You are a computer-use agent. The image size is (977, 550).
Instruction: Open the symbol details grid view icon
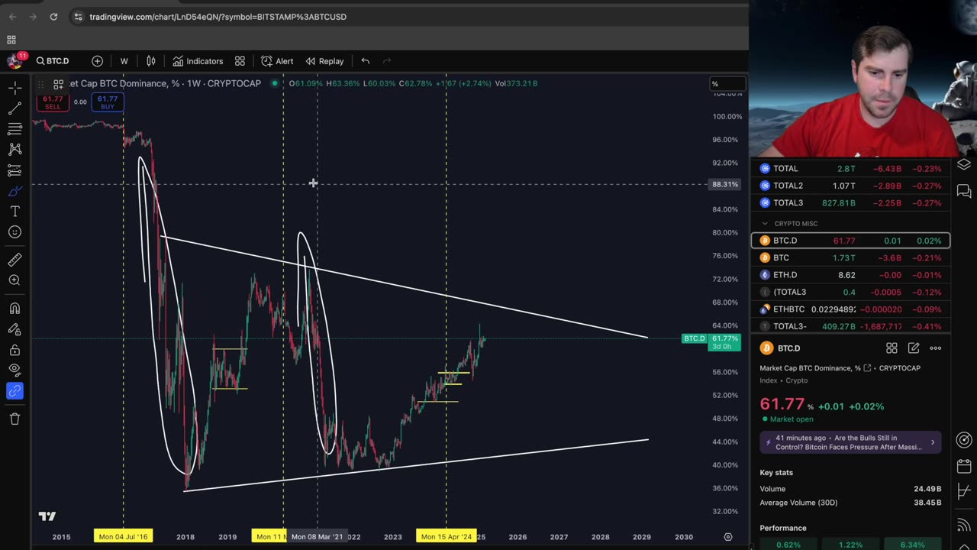click(x=892, y=348)
